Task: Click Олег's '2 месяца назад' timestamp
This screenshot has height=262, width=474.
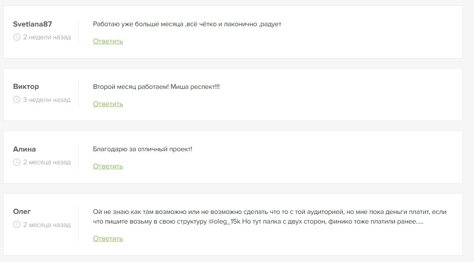Action: coord(47,225)
